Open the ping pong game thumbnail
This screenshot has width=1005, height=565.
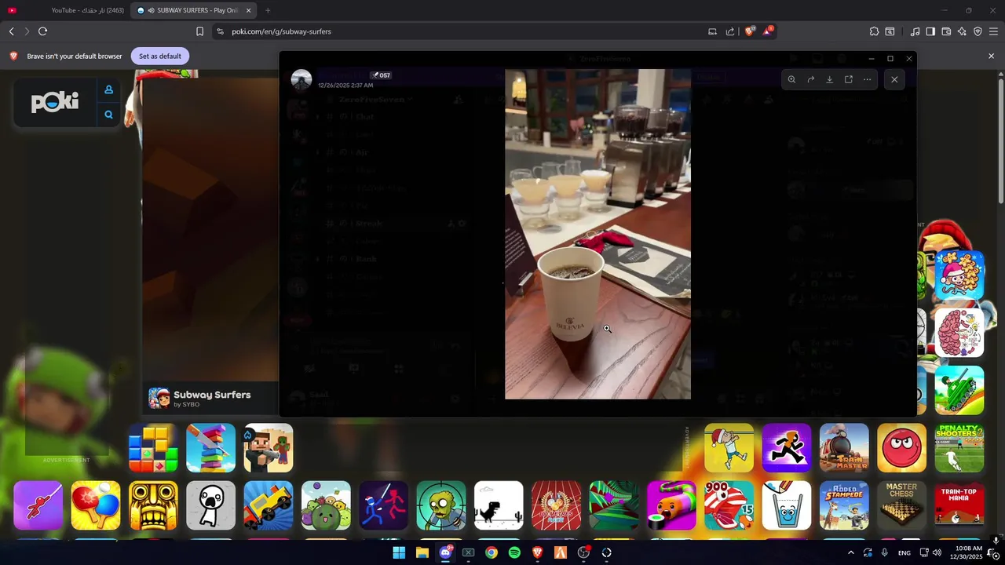click(x=96, y=505)
